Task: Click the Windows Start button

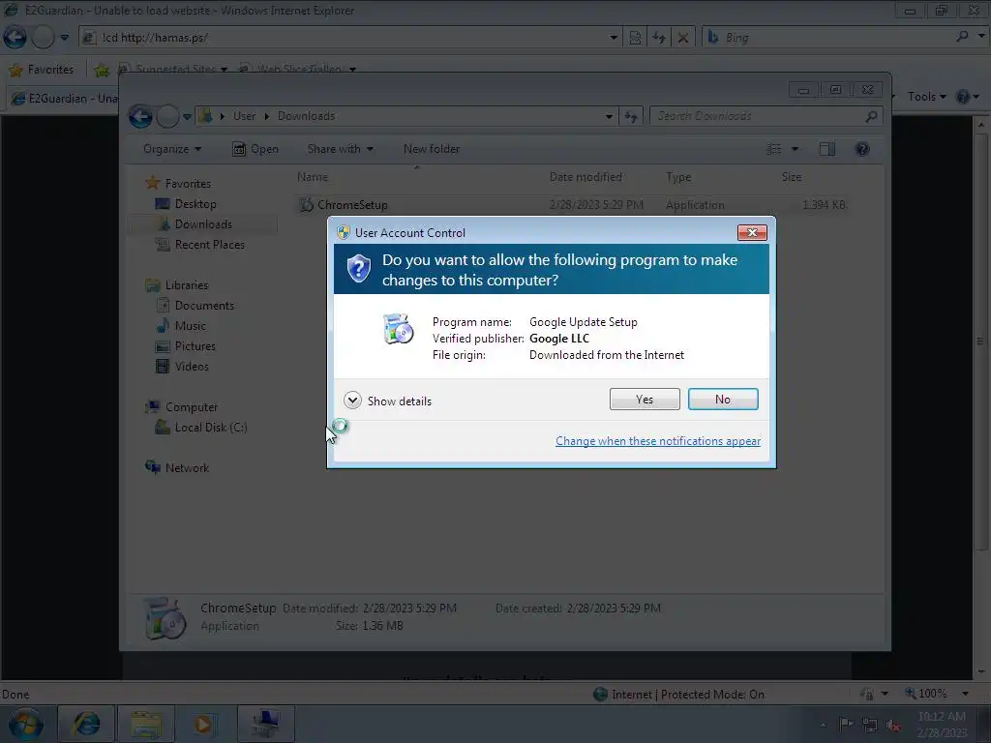Action: [x=25, y=724]
